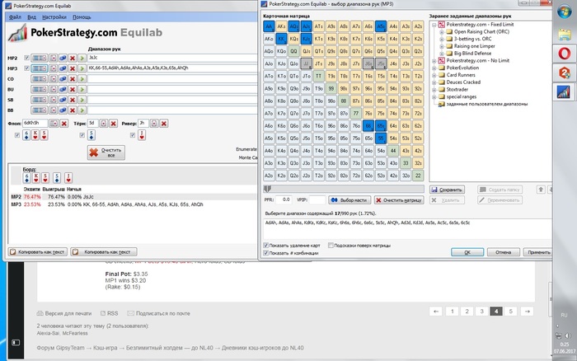This screenshot has height=361, width=577.
Task: Open the range selector for MP2
Action: pyautogui.click(x=39, y=58)
